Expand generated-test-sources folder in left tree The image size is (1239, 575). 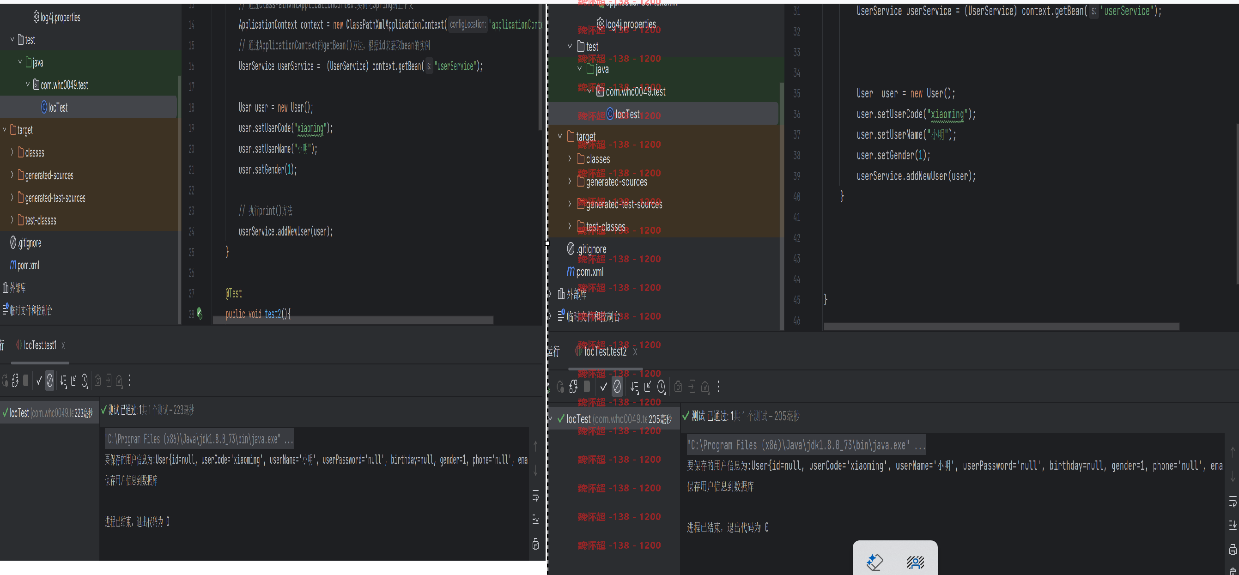[12, 198]
